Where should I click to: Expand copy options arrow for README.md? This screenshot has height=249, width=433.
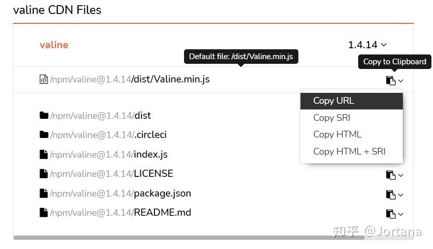coord(401,214)
